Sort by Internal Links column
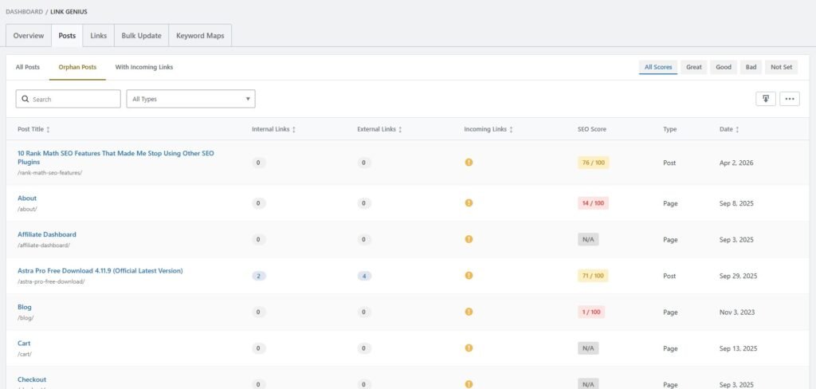This screenshot has width=816, height=389. click(x=294, y=129)
